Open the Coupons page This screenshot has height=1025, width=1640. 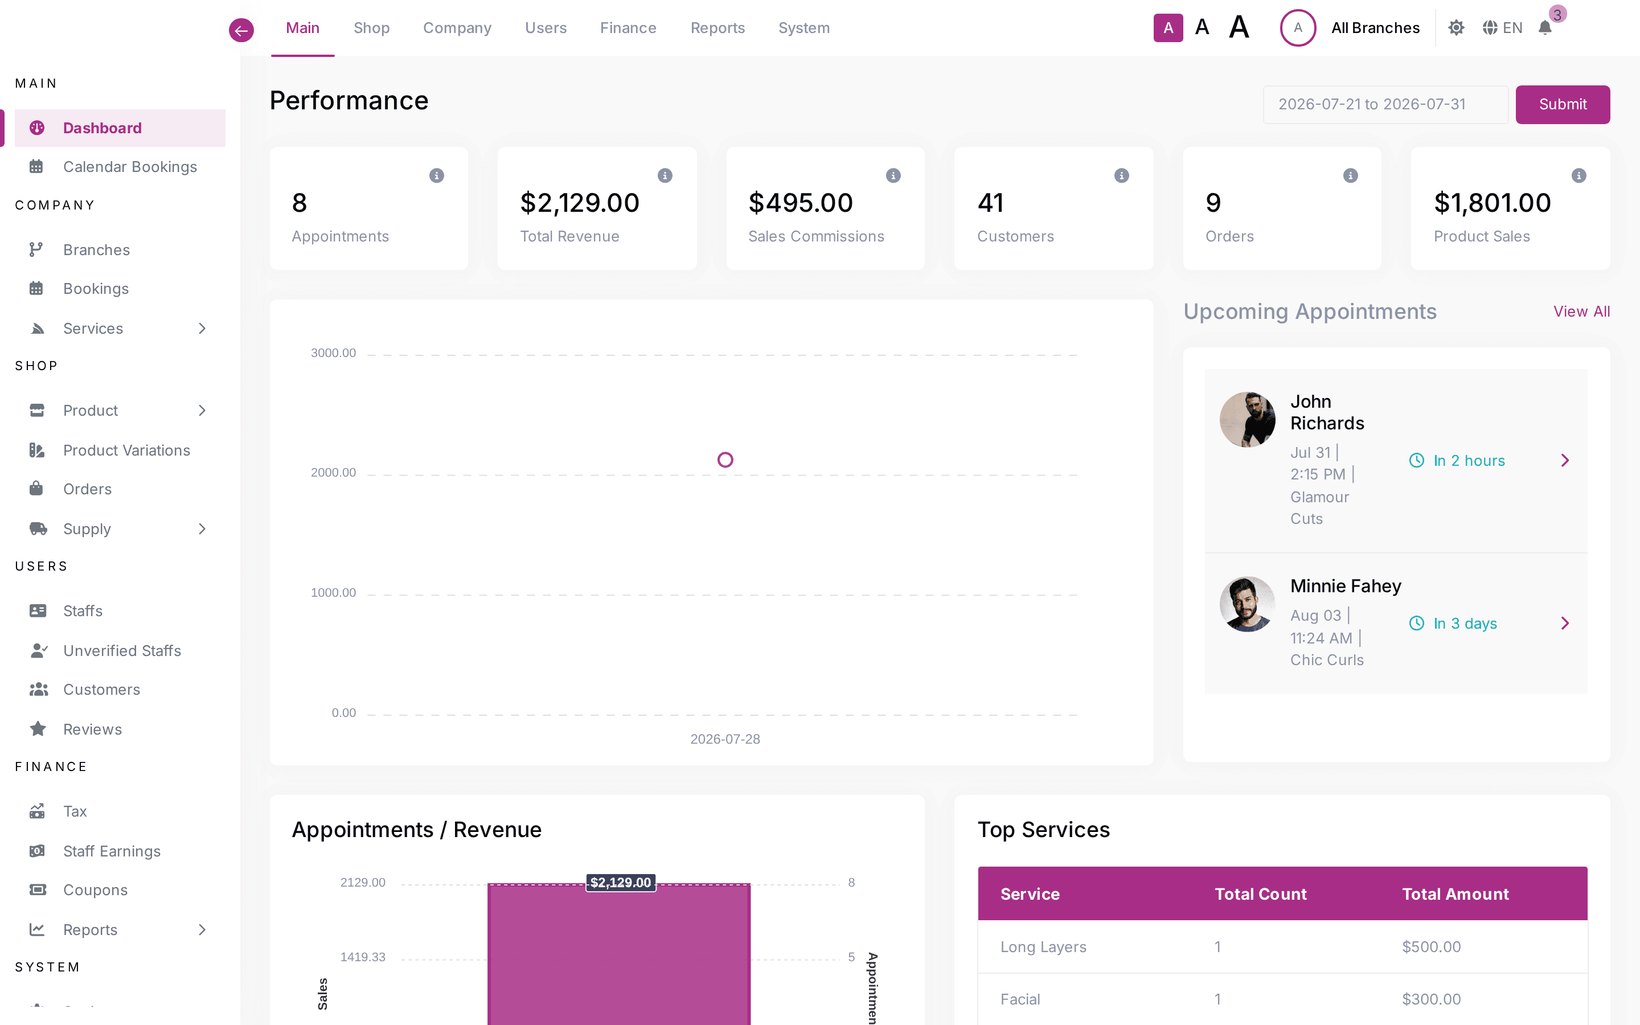pyautogui.click(x=120, y=890)
